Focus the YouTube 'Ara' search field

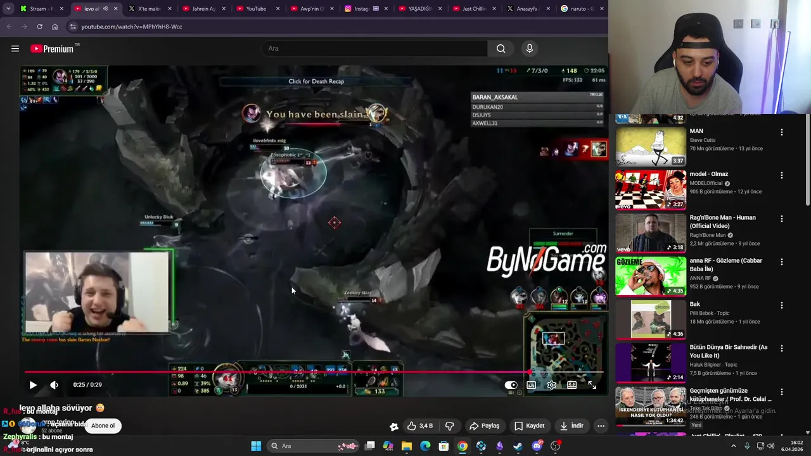374,49
